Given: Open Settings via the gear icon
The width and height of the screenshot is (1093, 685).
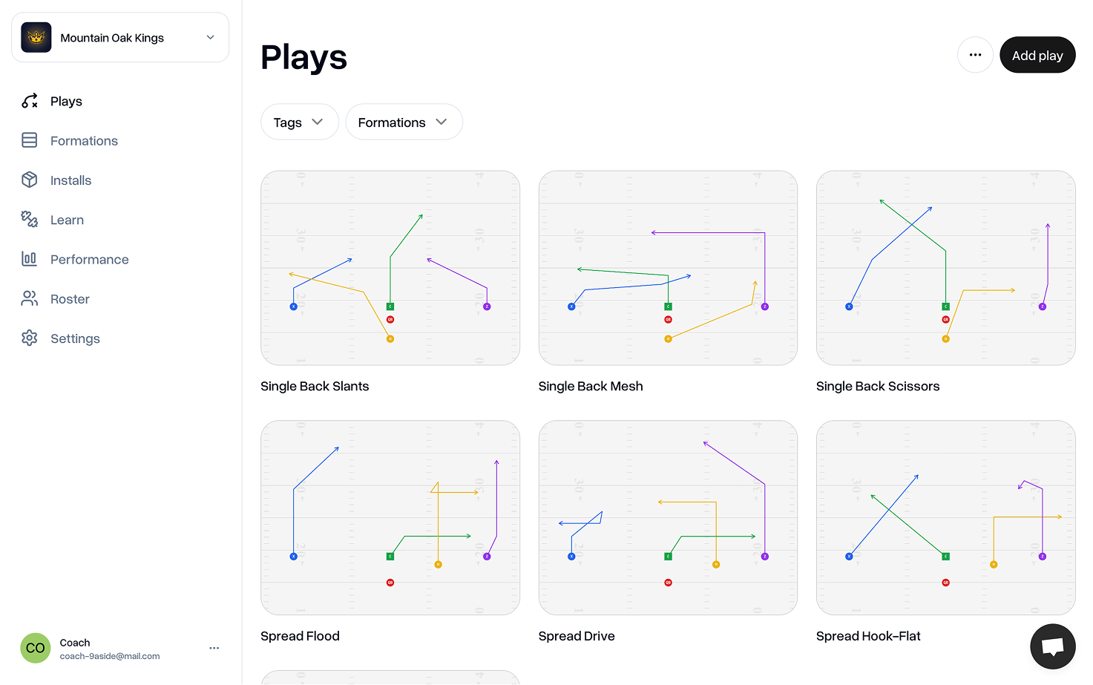Looking at the screenshot, I should click(x=29, y=338).
